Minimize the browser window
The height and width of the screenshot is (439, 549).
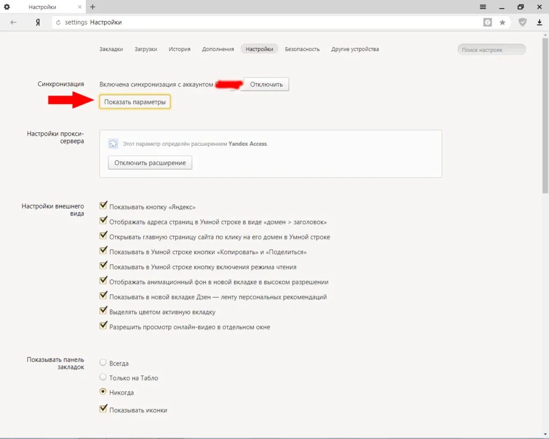coord(502,7)
